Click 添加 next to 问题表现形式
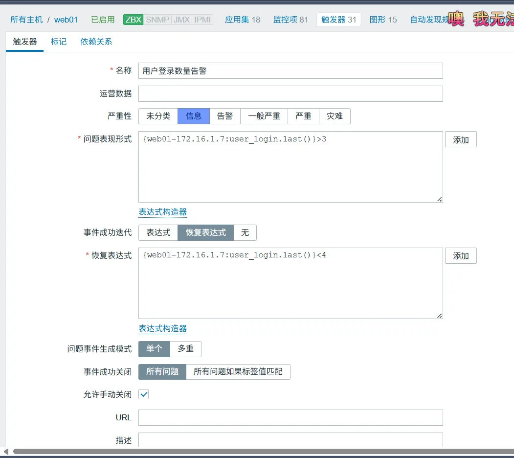 [461, 140]
